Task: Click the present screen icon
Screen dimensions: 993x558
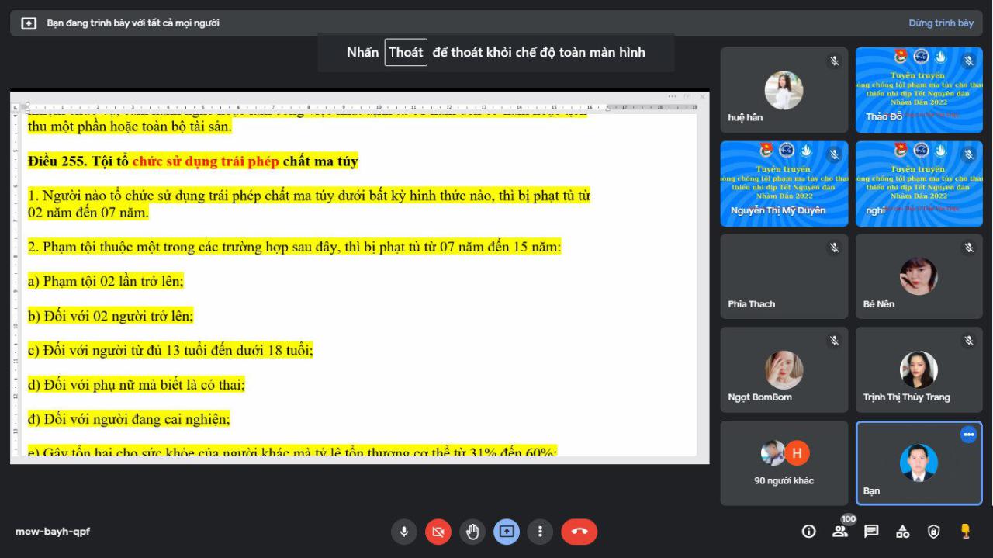Action: click(506, 532)
